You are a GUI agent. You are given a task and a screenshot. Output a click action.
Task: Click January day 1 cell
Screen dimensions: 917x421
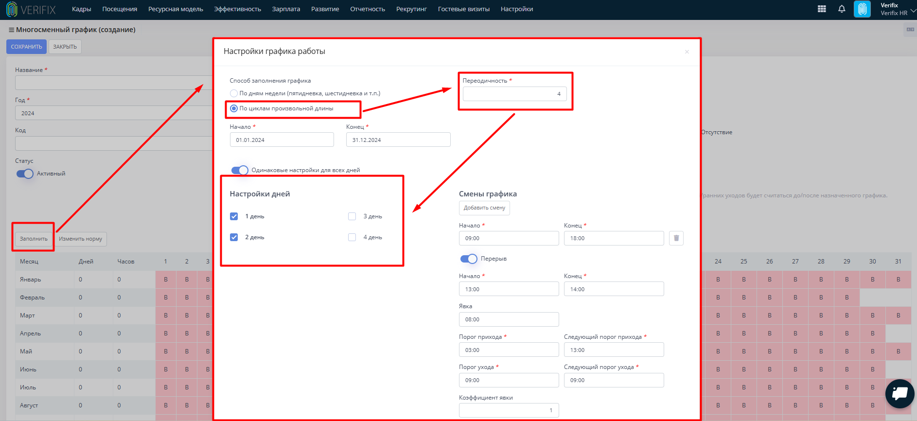166,280
